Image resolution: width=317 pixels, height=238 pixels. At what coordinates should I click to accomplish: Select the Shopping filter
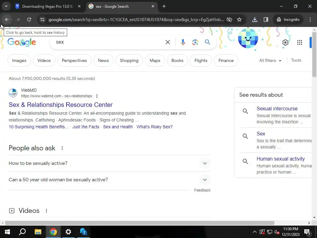click(129, 60)
